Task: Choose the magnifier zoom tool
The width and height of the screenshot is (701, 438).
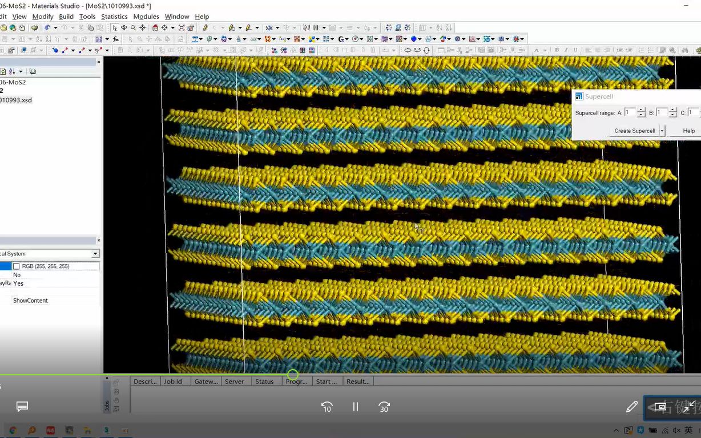Action: tap(133, 27)
